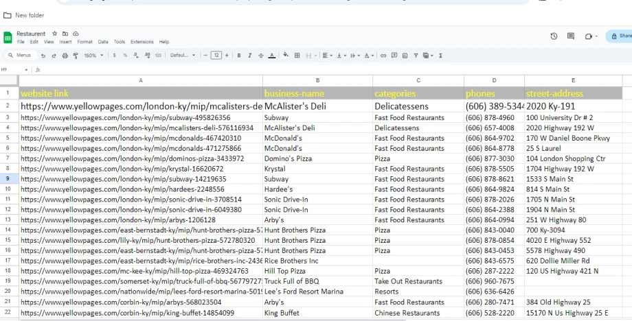Open the default font dropdown

183,55
